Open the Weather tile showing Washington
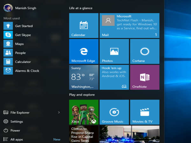This screenshot has width=191, height=143. [84, 77]
